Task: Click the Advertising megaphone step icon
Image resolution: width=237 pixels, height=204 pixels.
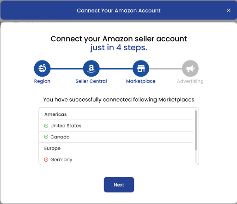Action: (190, 68)
